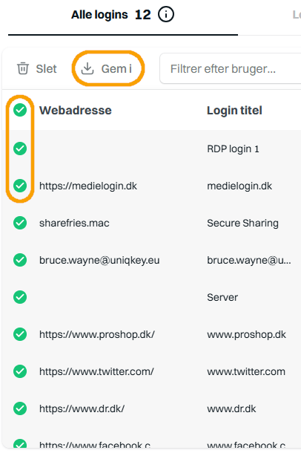Uncheck the twitter.com login row
301x456 pixels.
point(20,371)
